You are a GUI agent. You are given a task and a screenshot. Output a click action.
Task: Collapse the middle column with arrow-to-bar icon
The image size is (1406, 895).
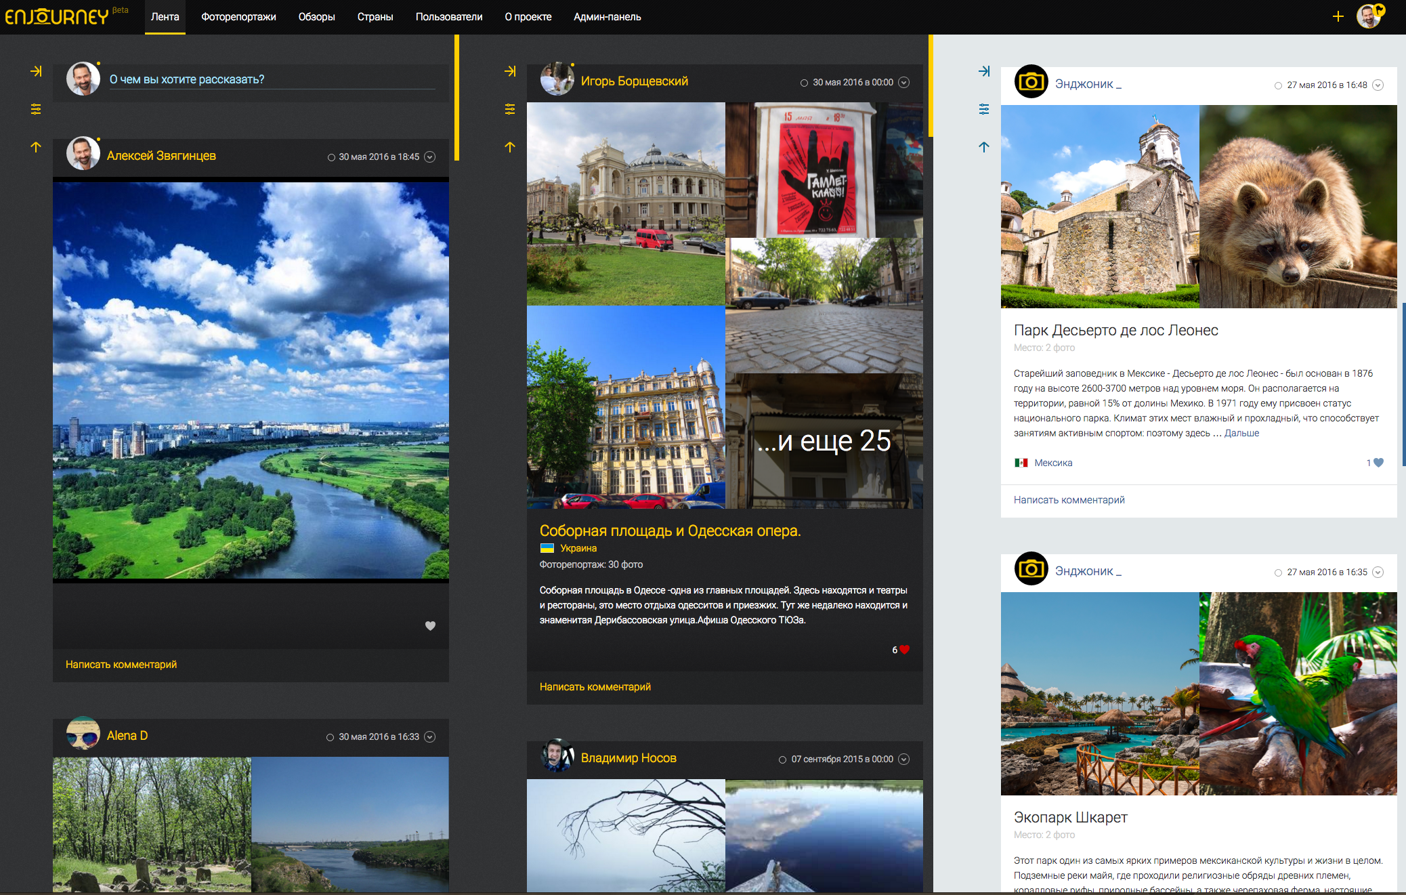pyautogui.click(x=510, y=71)
